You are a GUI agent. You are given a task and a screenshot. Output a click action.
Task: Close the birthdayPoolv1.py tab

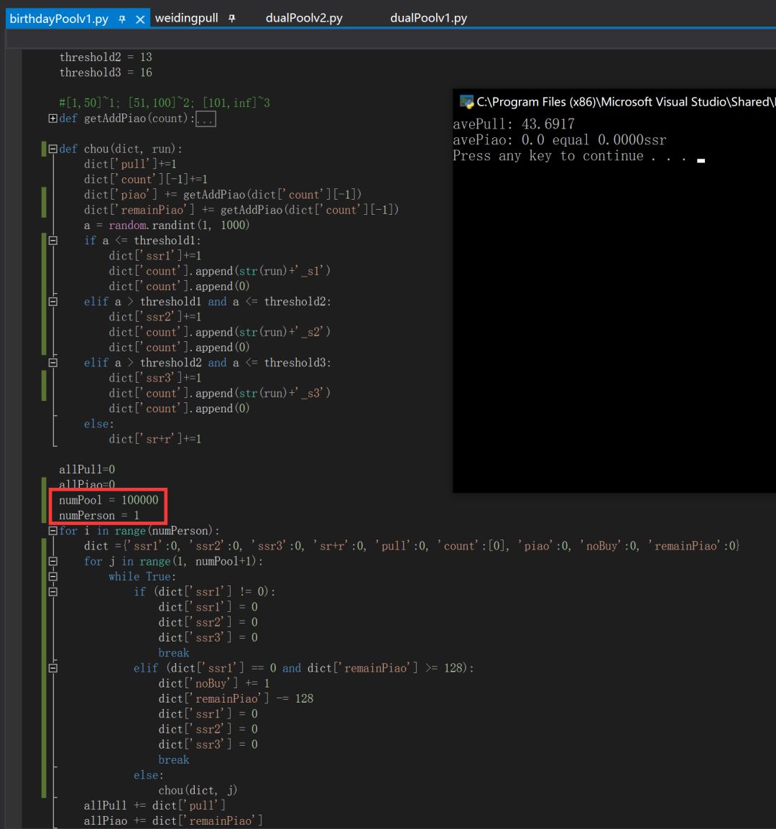coord(140,19)
